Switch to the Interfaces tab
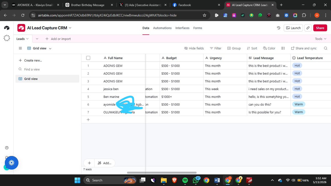The image size is (331, 186). 182,28
